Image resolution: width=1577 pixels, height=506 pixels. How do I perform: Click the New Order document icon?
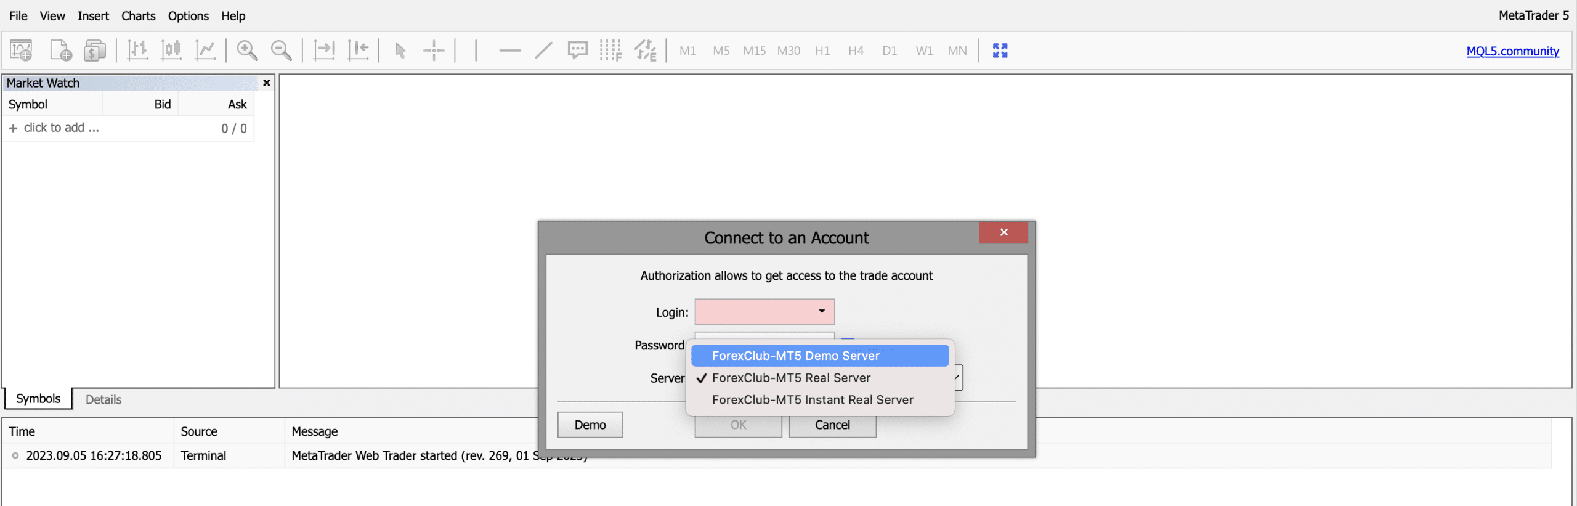pyautogui.click(x=60, y=51)
